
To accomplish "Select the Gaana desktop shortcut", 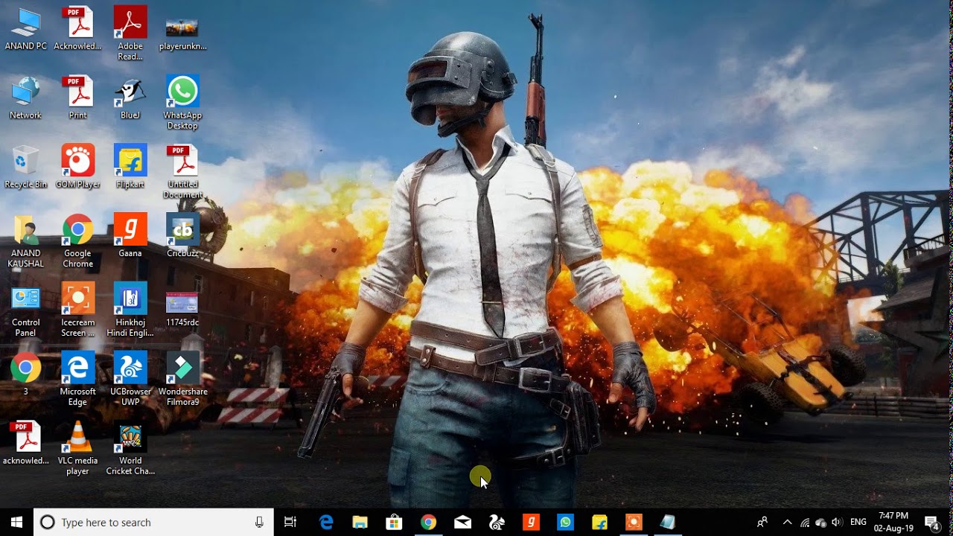I will [130, 236].
